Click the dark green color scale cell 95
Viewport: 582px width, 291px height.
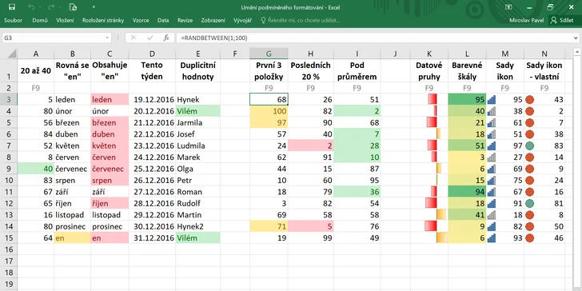point(467,99)
